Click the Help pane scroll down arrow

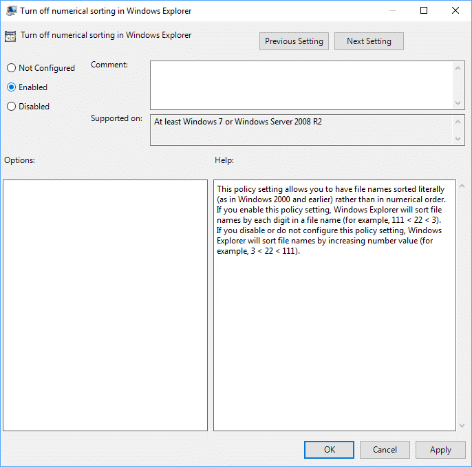click(x=462, y=426)
